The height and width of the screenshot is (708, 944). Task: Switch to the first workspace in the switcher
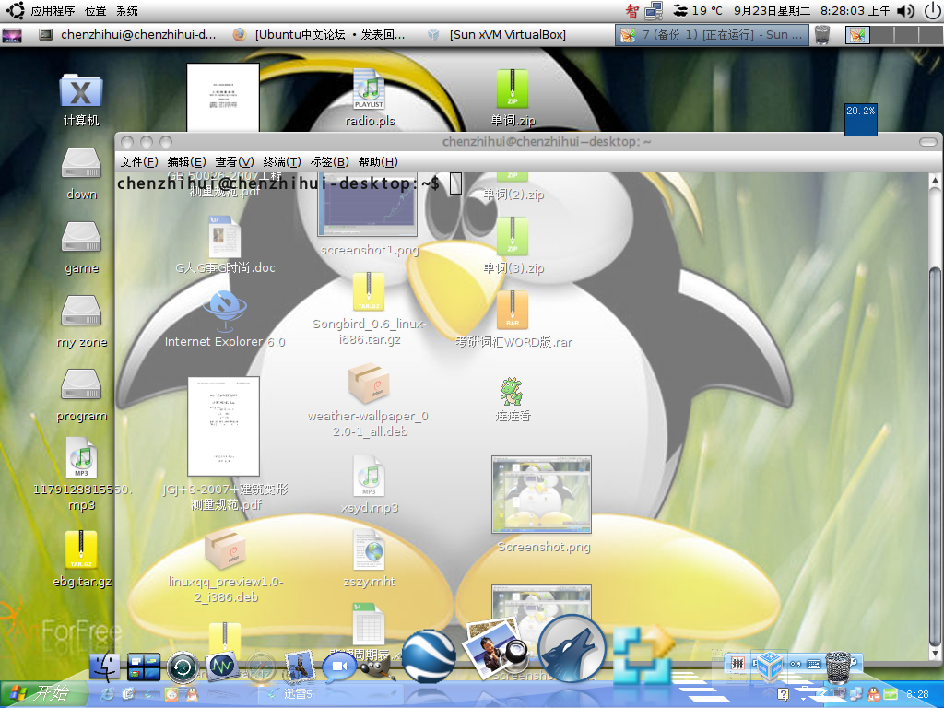coord(857,35)
